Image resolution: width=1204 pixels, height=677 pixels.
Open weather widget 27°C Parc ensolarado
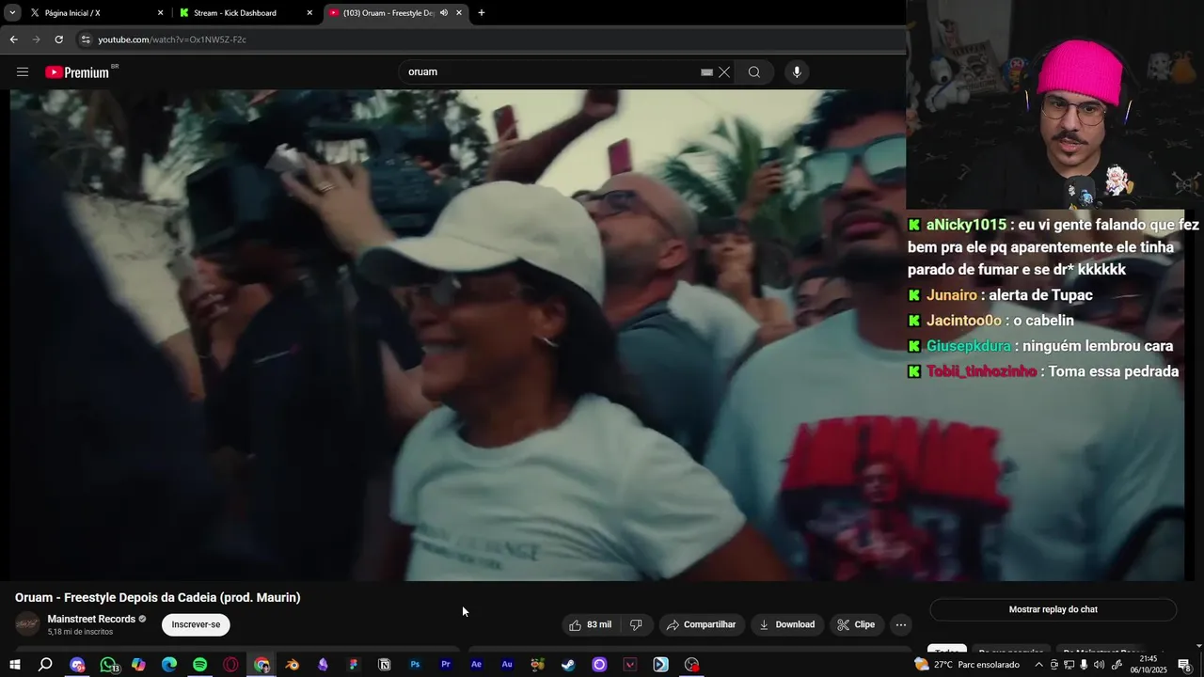coord(966,665)
